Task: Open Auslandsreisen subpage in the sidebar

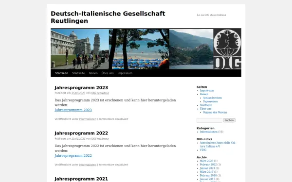Action: (212, 98)
